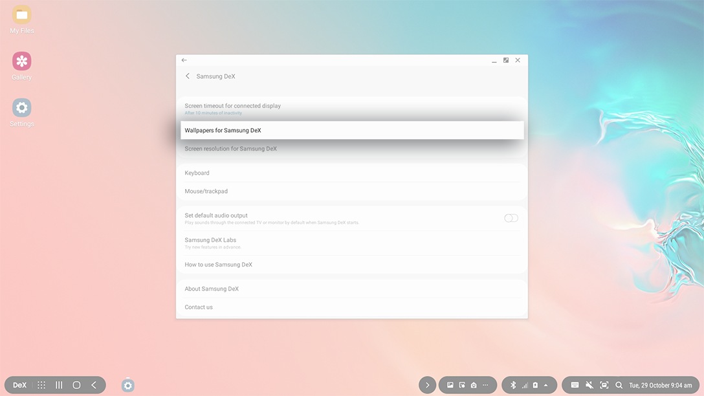Screen dimensions: 704x396
Task: Close the Samsung DeX settings window
Action: [518, 60]
